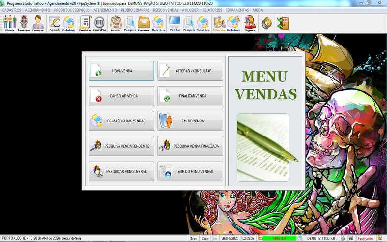Click the network computer icon in status bar

351,238
